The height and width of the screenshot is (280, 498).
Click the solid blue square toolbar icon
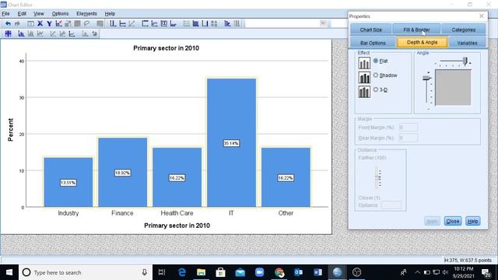click(x=195, y=23)
